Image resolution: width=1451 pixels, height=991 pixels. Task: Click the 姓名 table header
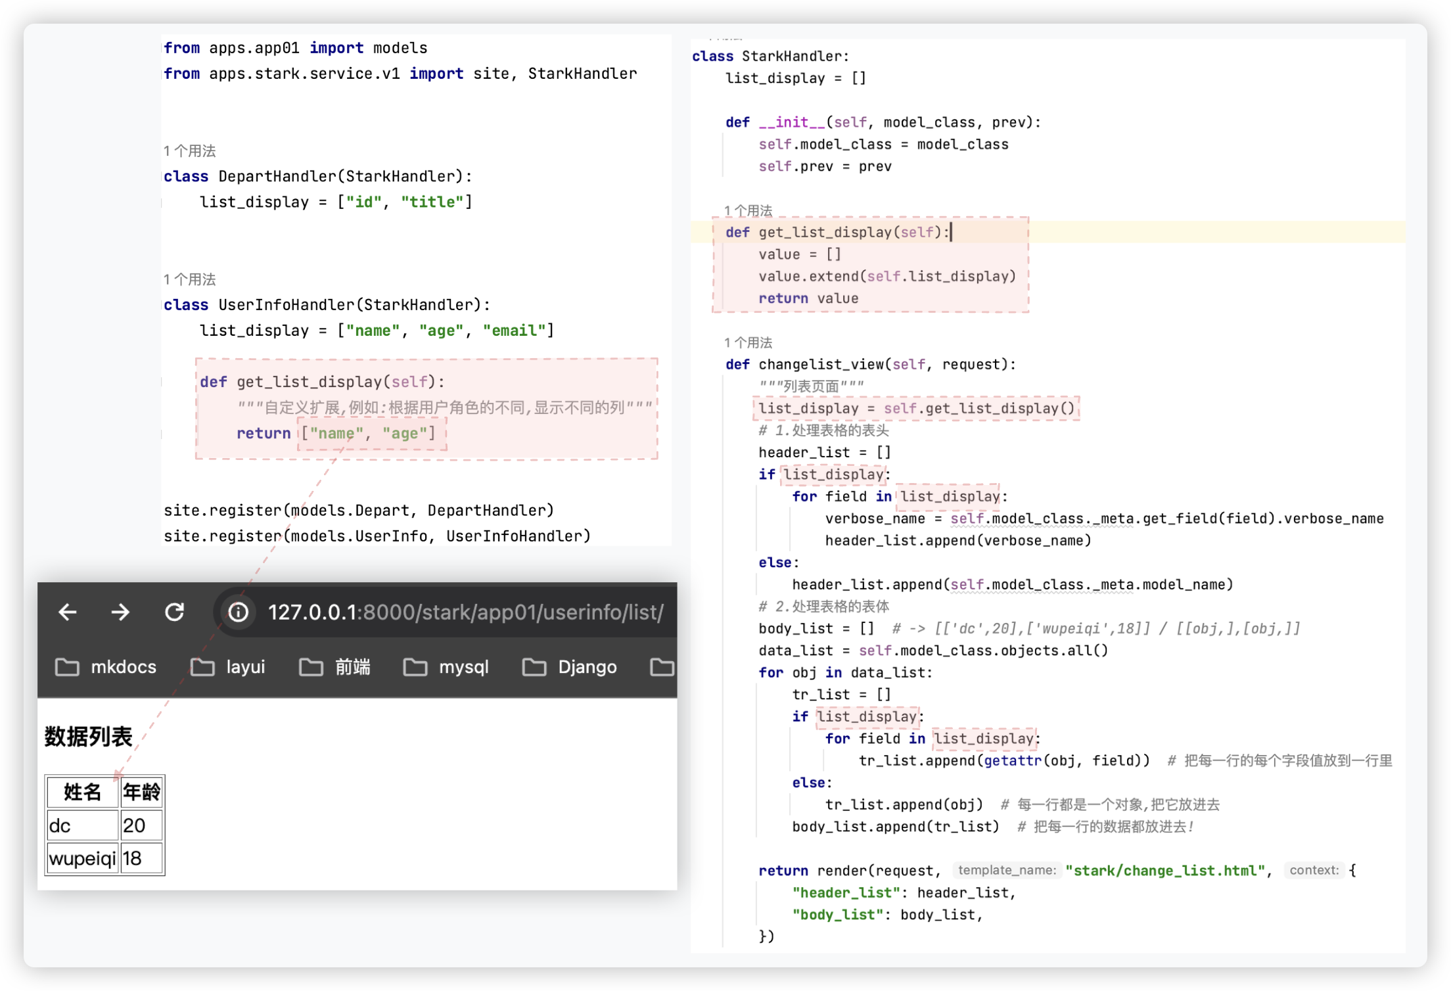[83, 792]
